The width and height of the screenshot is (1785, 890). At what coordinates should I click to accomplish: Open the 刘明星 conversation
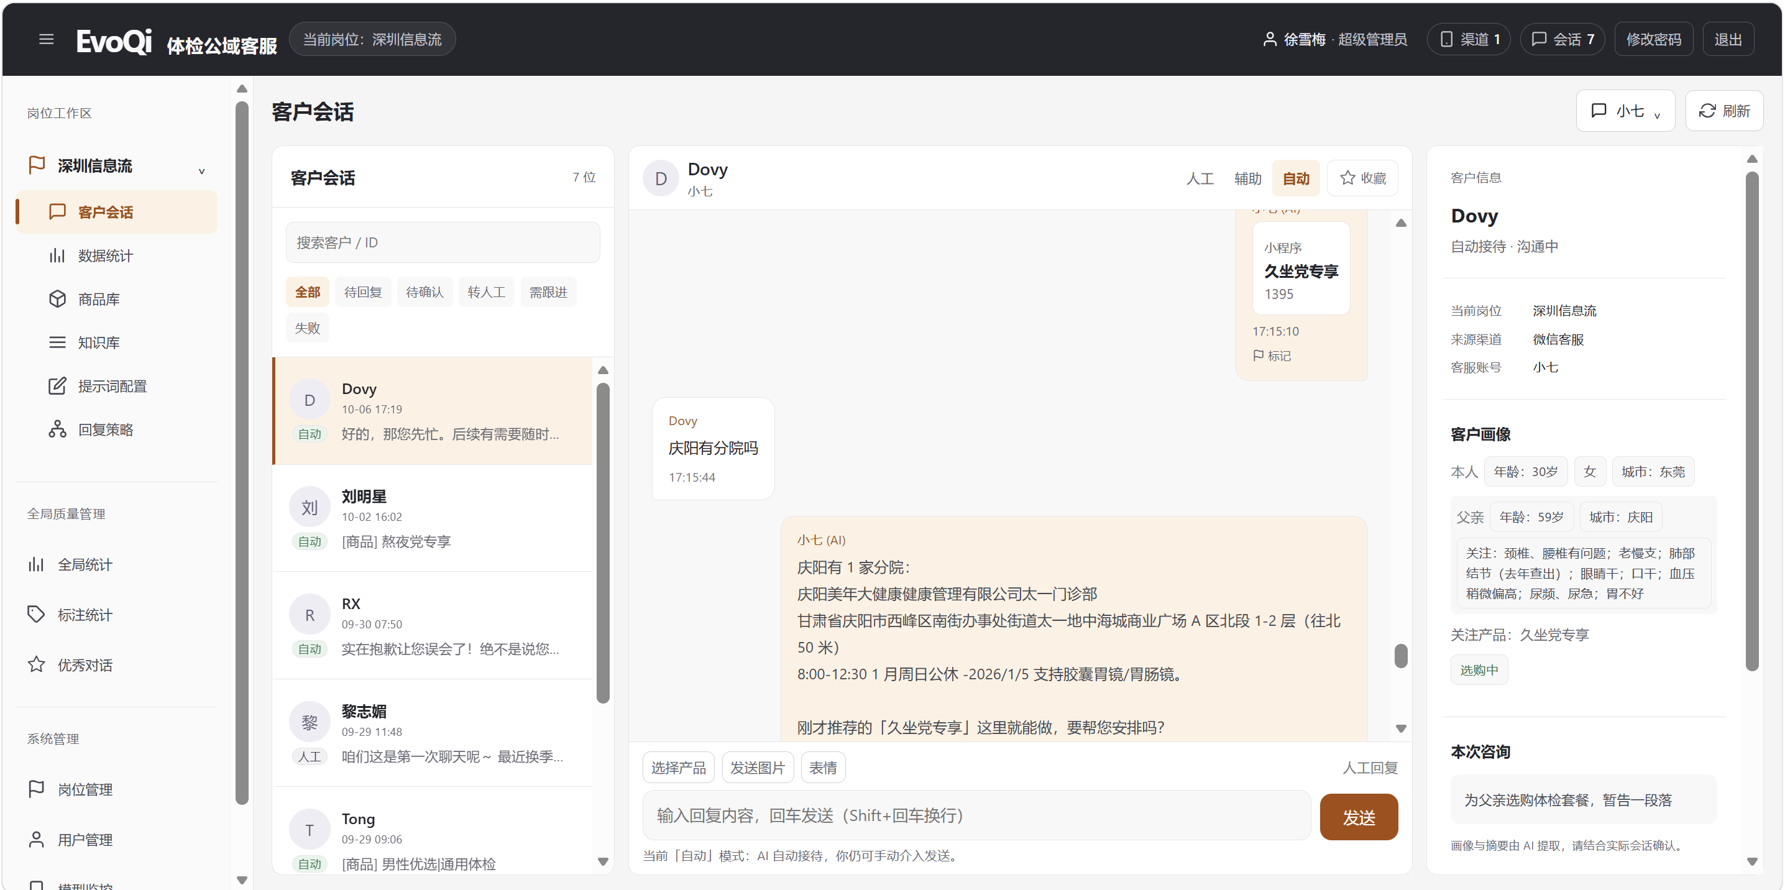pos(433,518)
